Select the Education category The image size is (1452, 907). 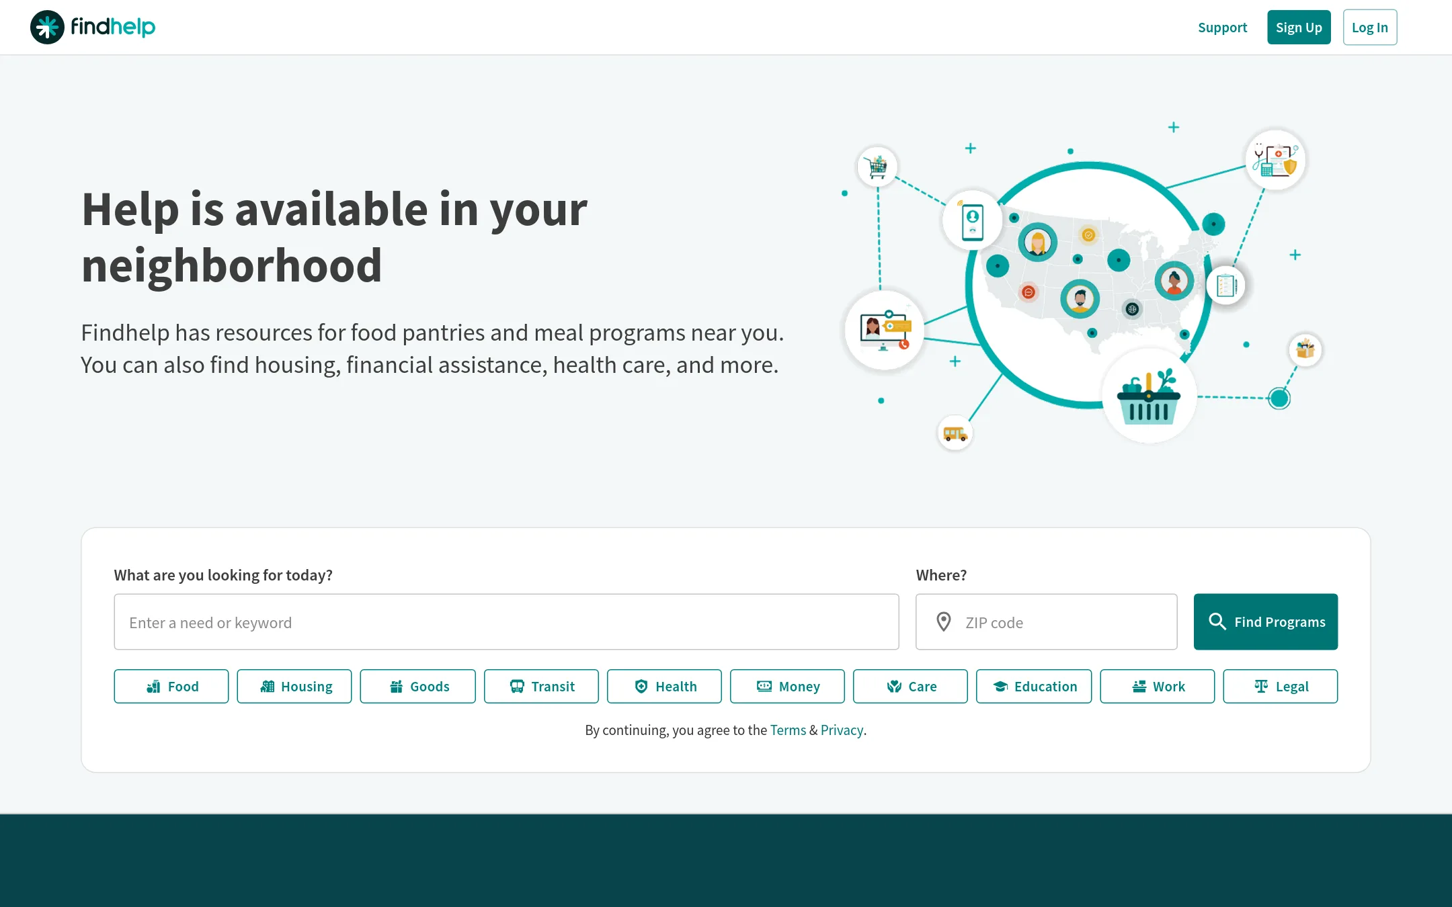pos(1034,687)
